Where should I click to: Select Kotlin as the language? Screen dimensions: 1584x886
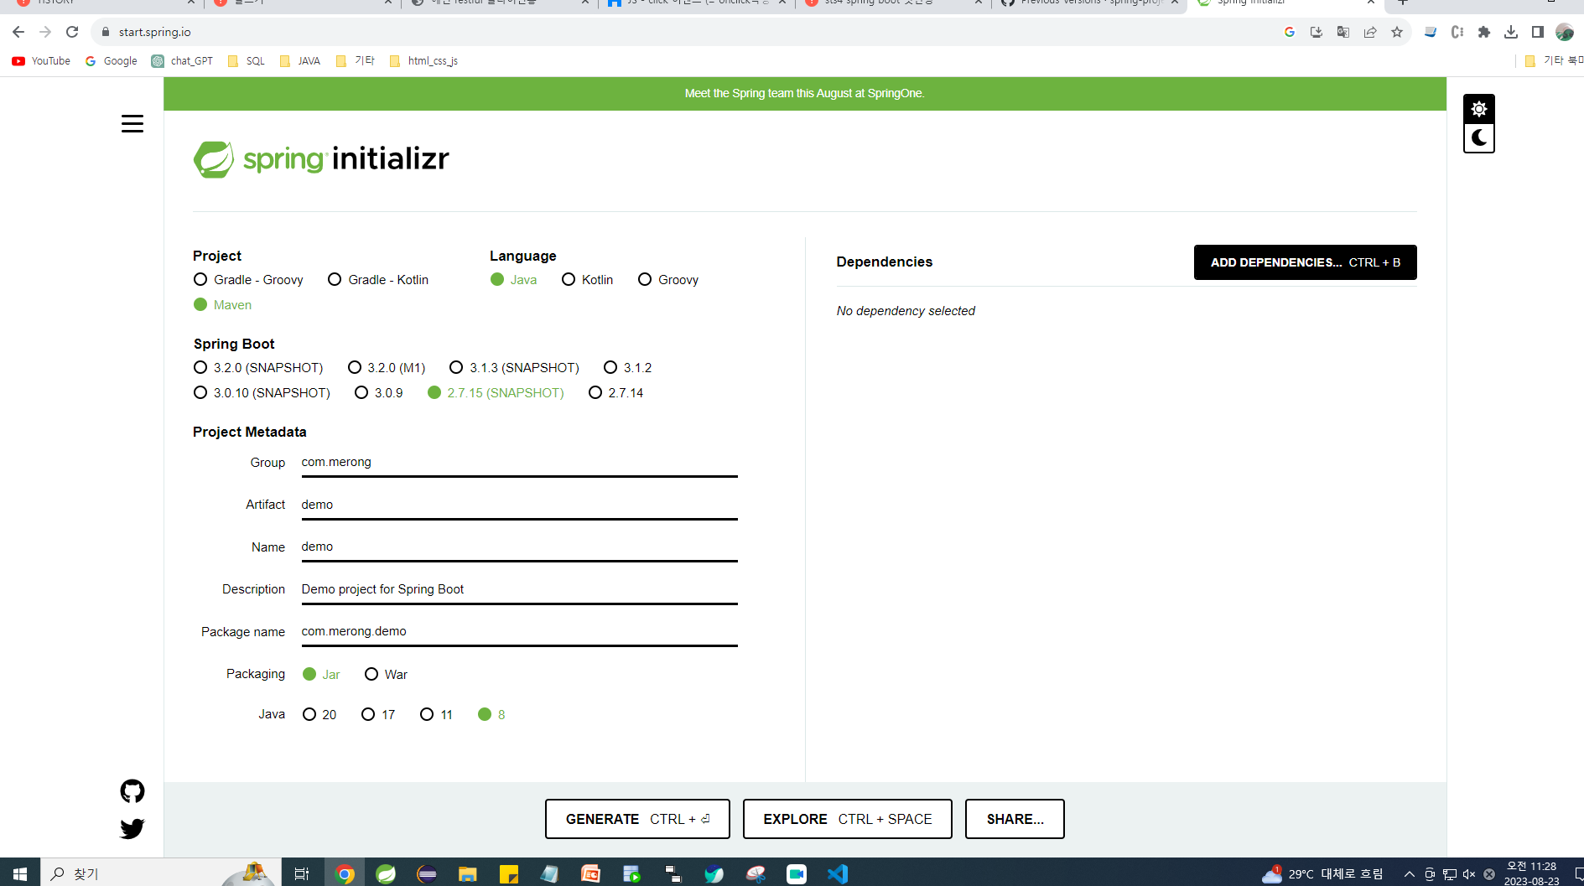tap(587, 279)
